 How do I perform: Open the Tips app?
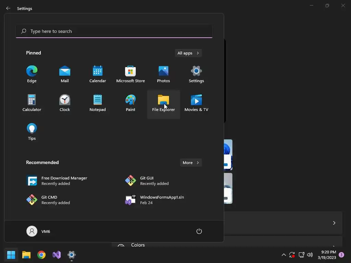coord(32,132)
